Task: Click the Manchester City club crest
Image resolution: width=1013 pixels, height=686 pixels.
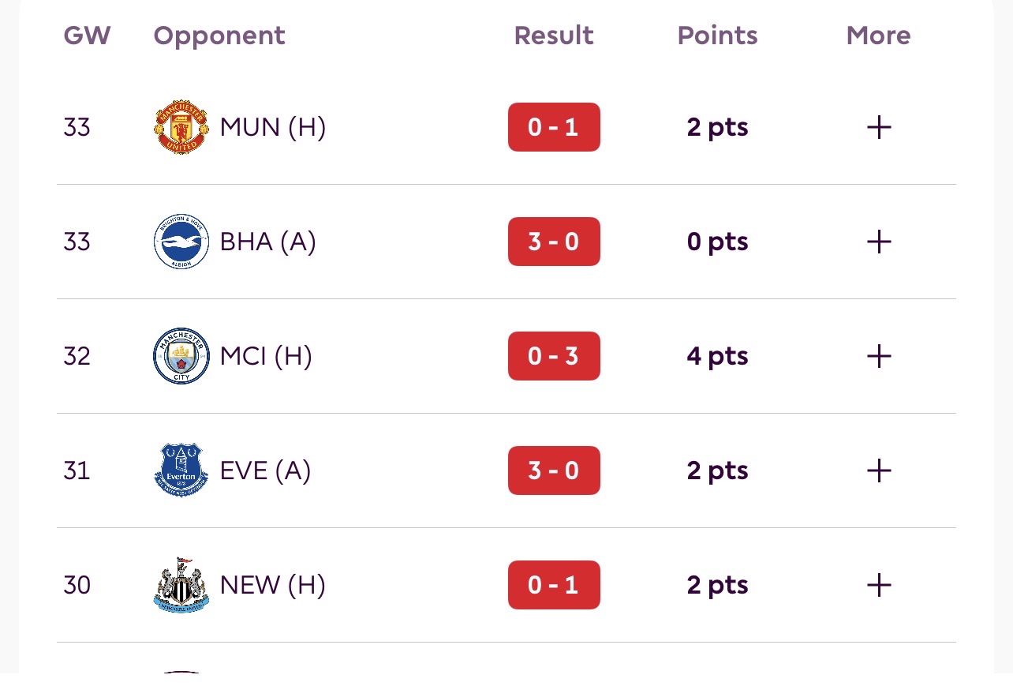Action: 181,356
